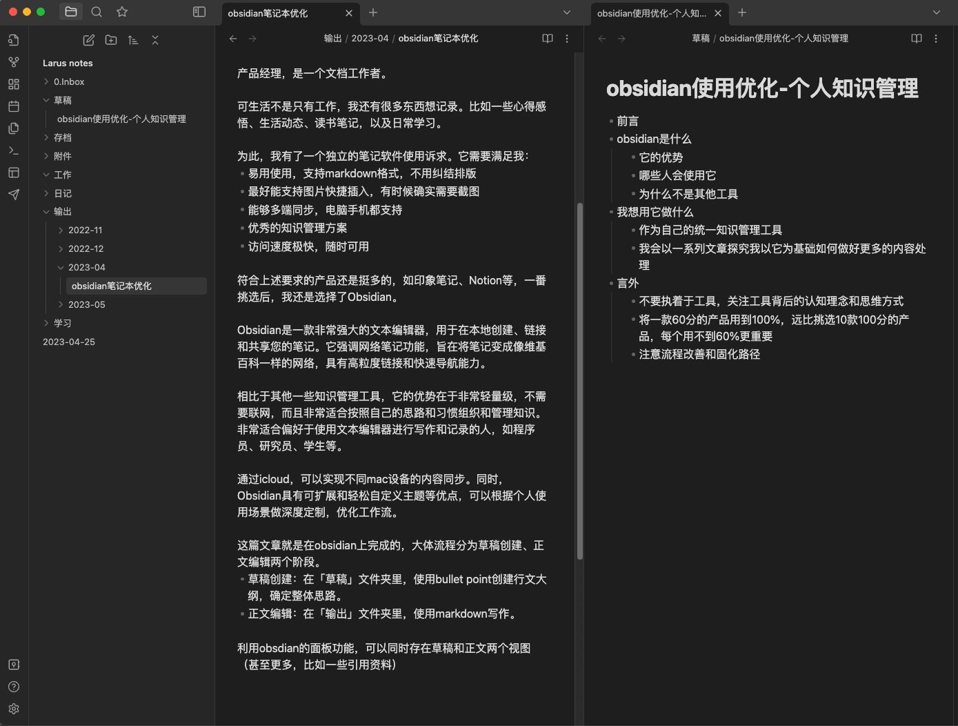The height and width of the screenshot is (726, 958).
Task: Open more options in left pane
Action: click(x=567, y=39)
